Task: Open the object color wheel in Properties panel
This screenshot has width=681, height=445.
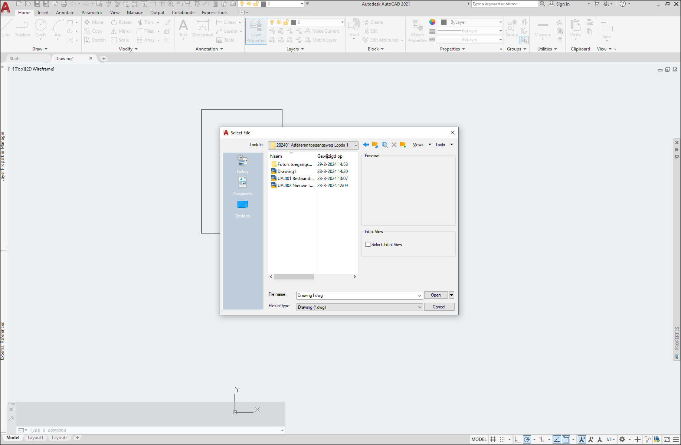Action: pos(432,22)
